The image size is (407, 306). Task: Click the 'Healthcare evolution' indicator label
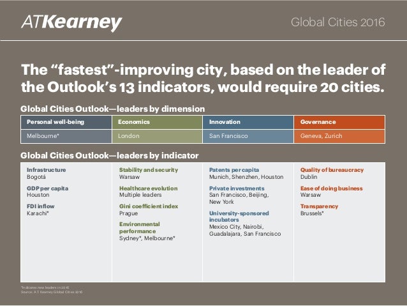click(x=148, y=188)
